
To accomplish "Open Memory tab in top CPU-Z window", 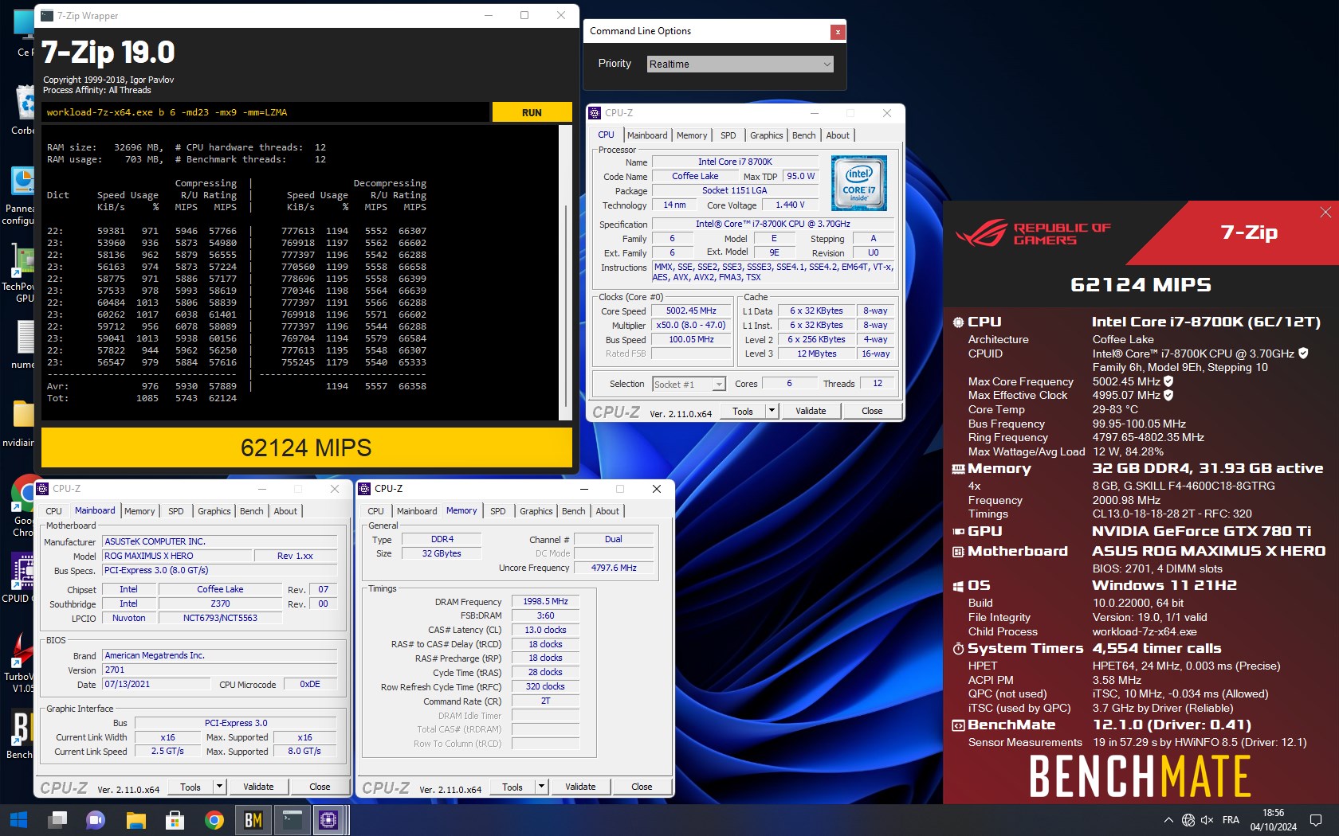I will click(692, 135).
